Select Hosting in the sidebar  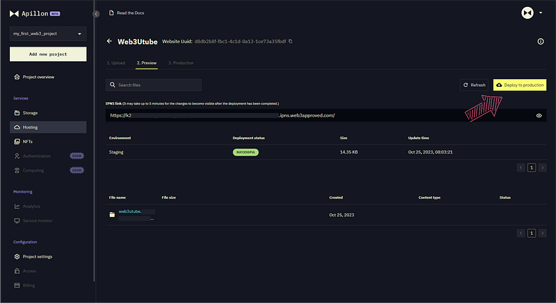click(48, 127)
